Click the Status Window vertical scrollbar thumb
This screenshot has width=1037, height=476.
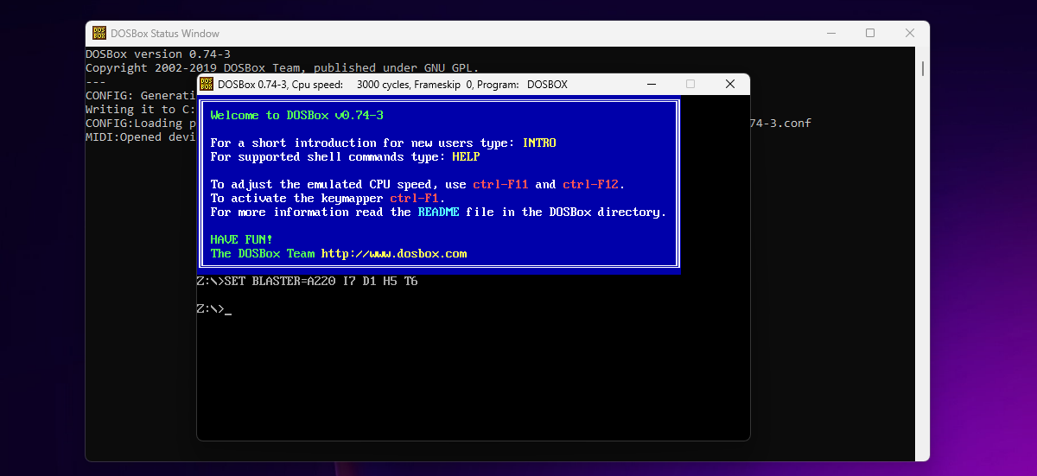coord(923,68)
